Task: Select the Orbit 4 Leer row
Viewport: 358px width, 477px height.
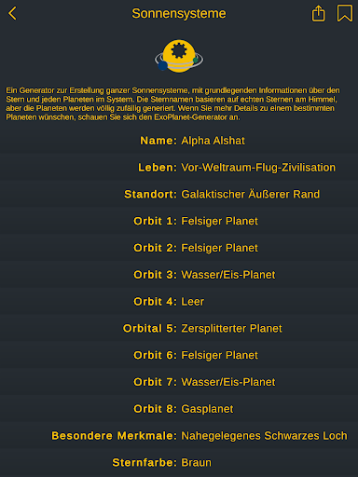Action: coord(179,302)
